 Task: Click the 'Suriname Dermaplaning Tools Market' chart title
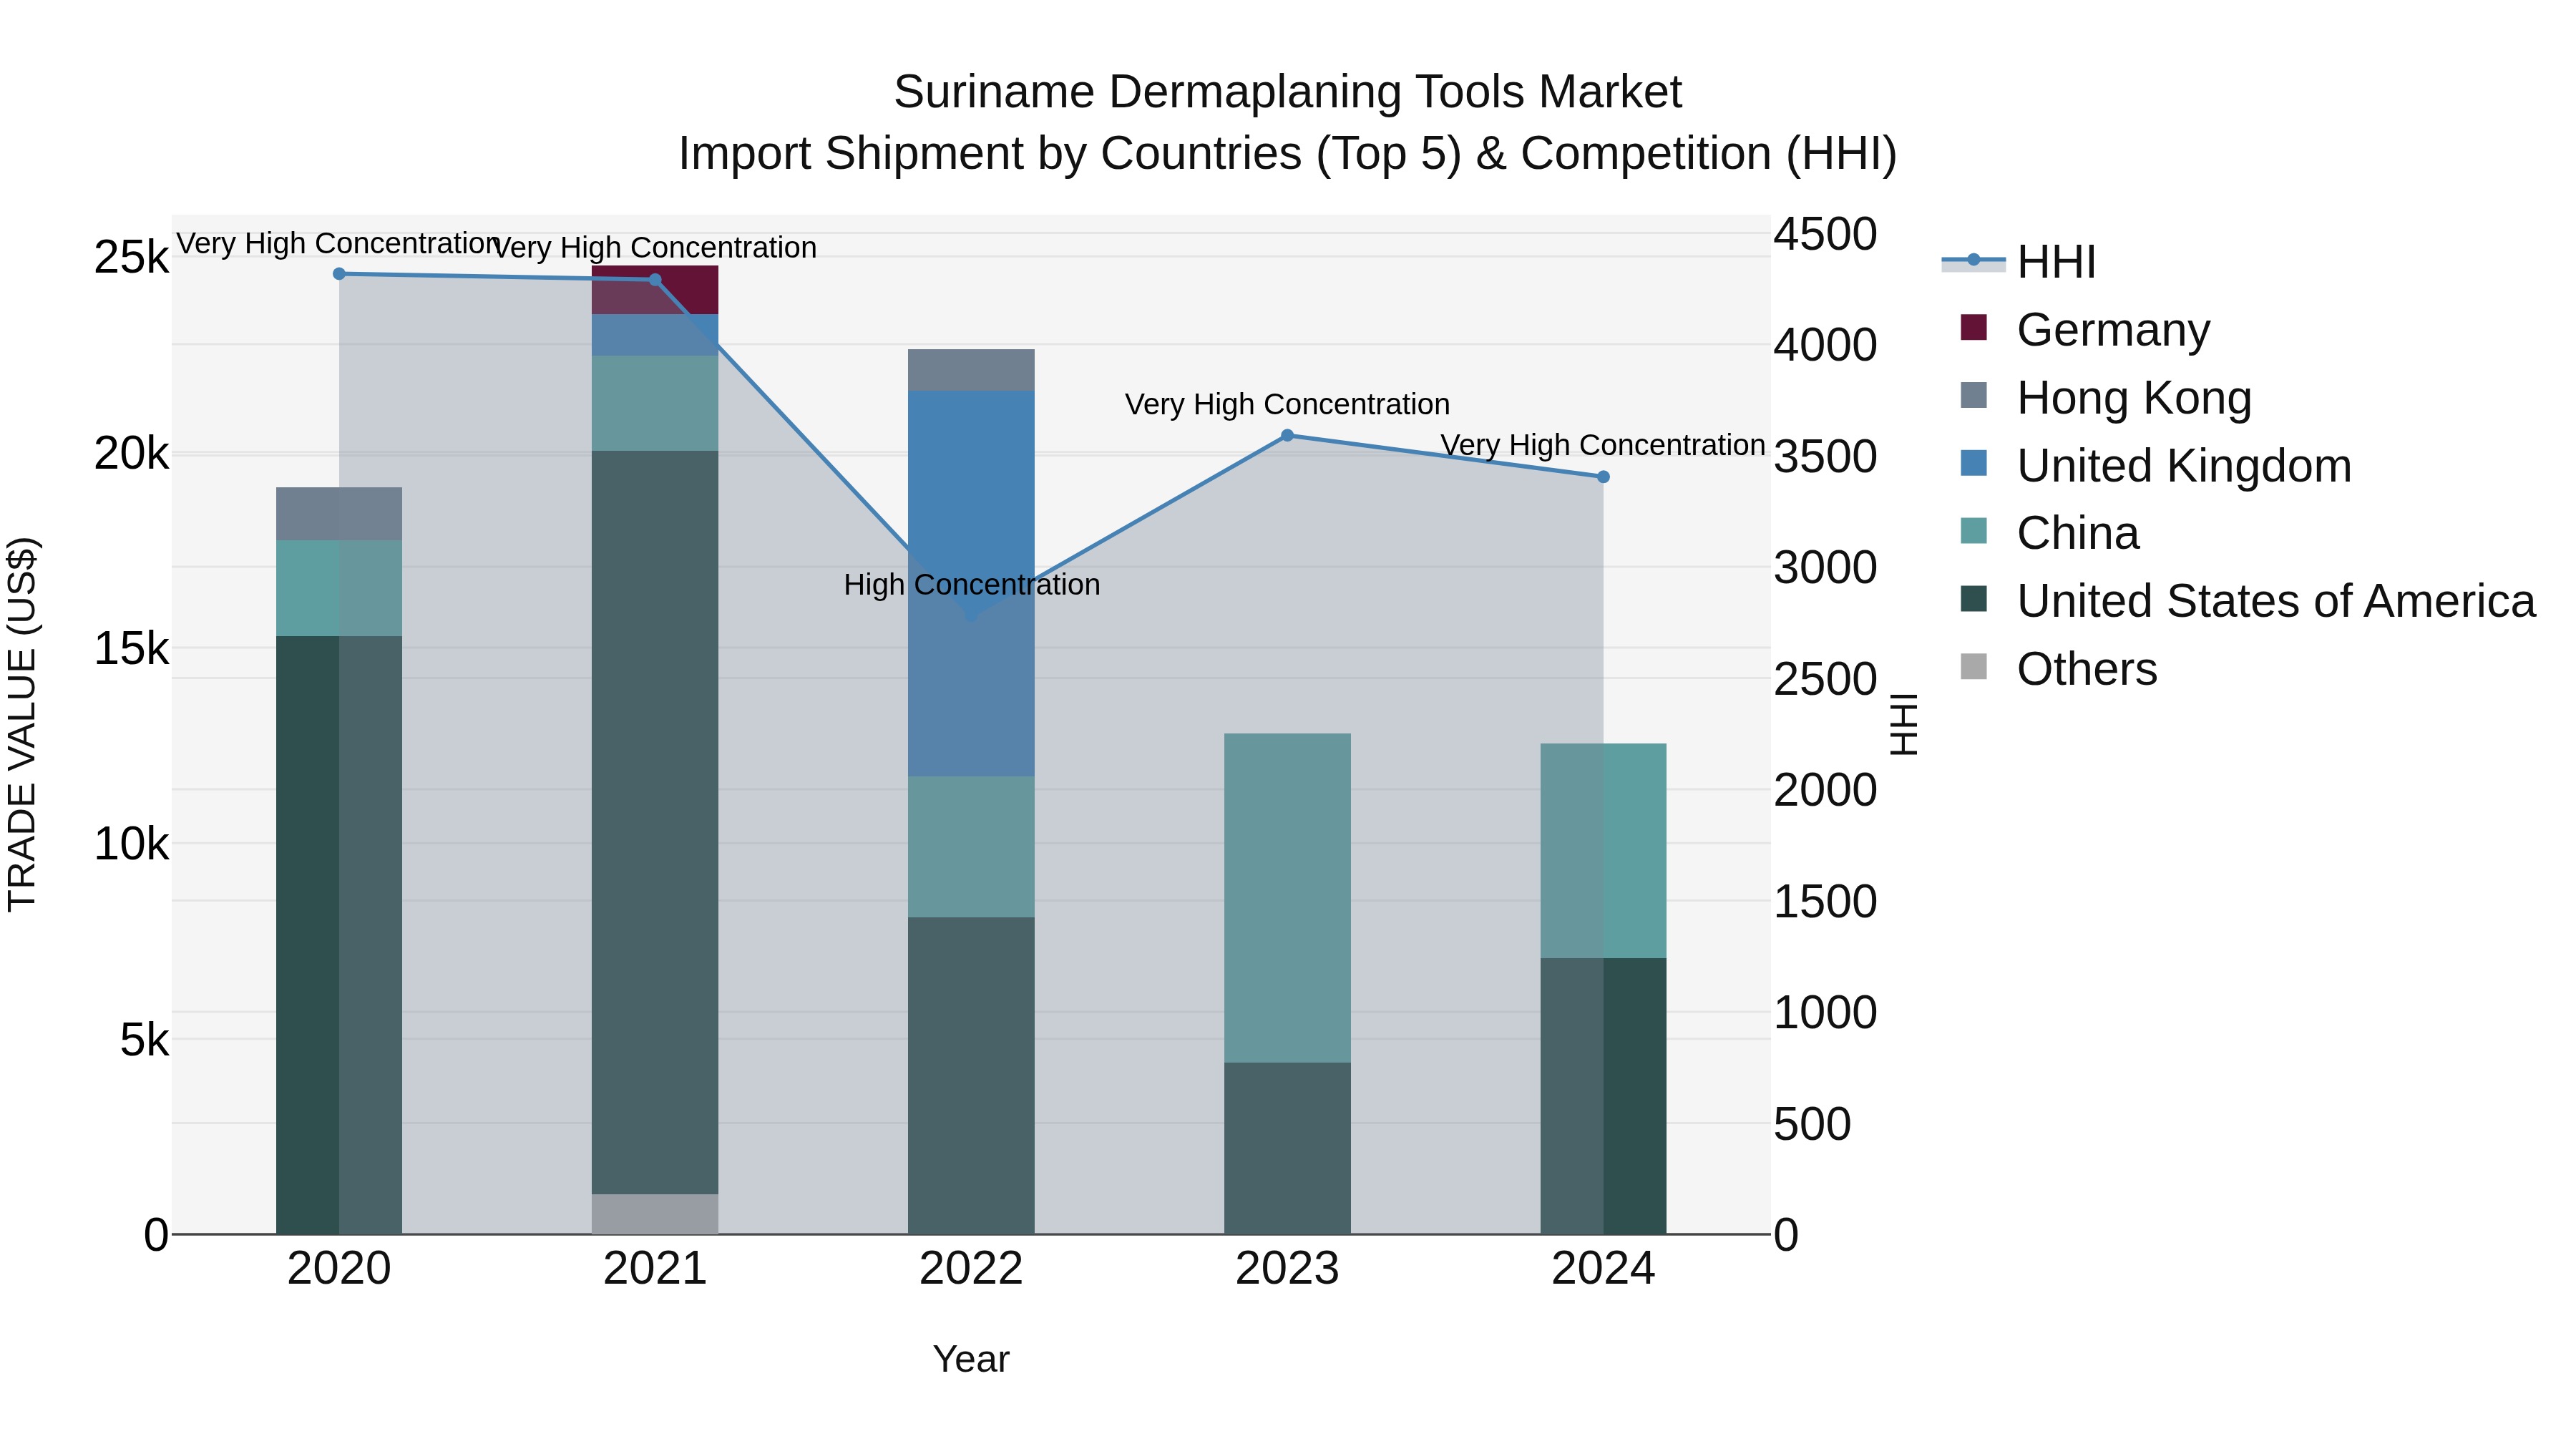pos(1288,92)
